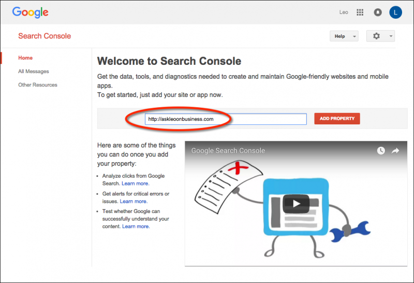Viewport: 414px width, 283px height.
Task: Open the notifications bell icon
Action: pyautogui.click(x=378, y=12)
